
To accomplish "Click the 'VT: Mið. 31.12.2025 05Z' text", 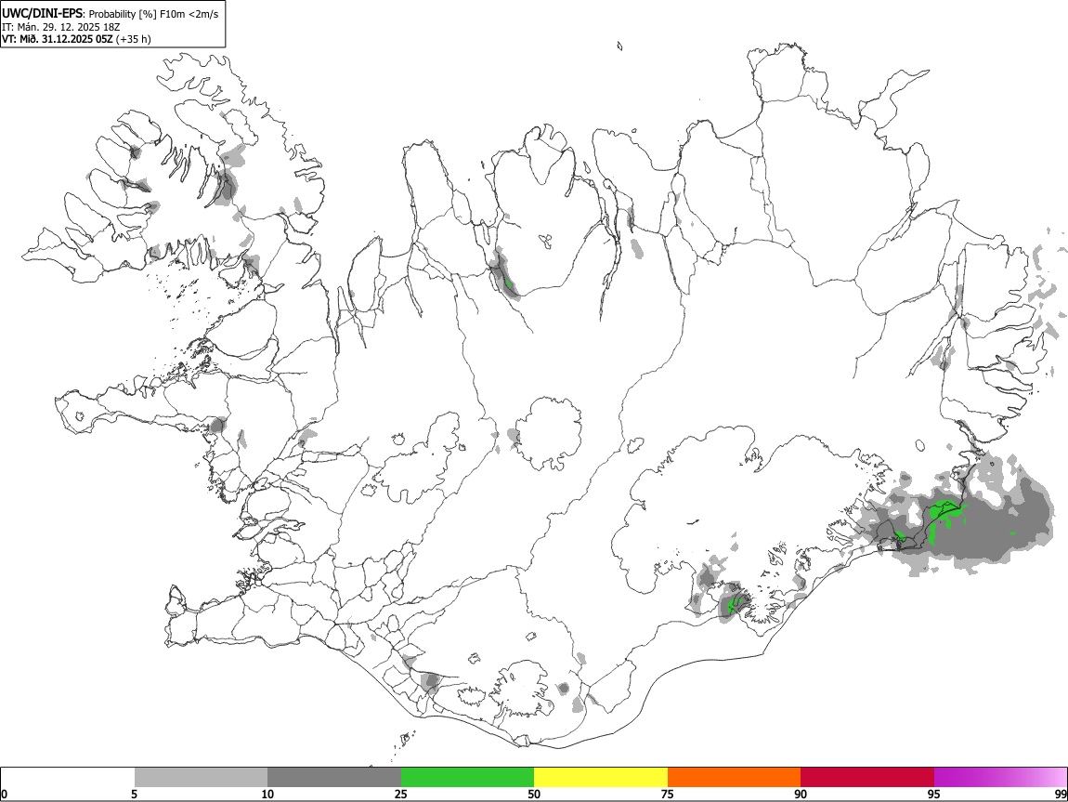I will (58, 39).
